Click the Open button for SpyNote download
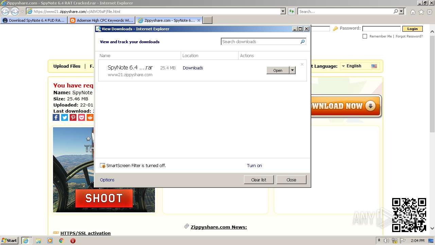Image resolution: width=435 pixels, height=245 pixels. pyautogui.click(x=278, y=70)
